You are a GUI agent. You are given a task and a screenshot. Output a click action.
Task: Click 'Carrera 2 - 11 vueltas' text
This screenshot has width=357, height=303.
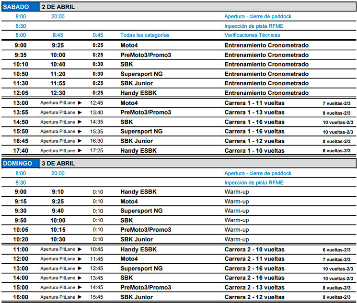(254, 259)
